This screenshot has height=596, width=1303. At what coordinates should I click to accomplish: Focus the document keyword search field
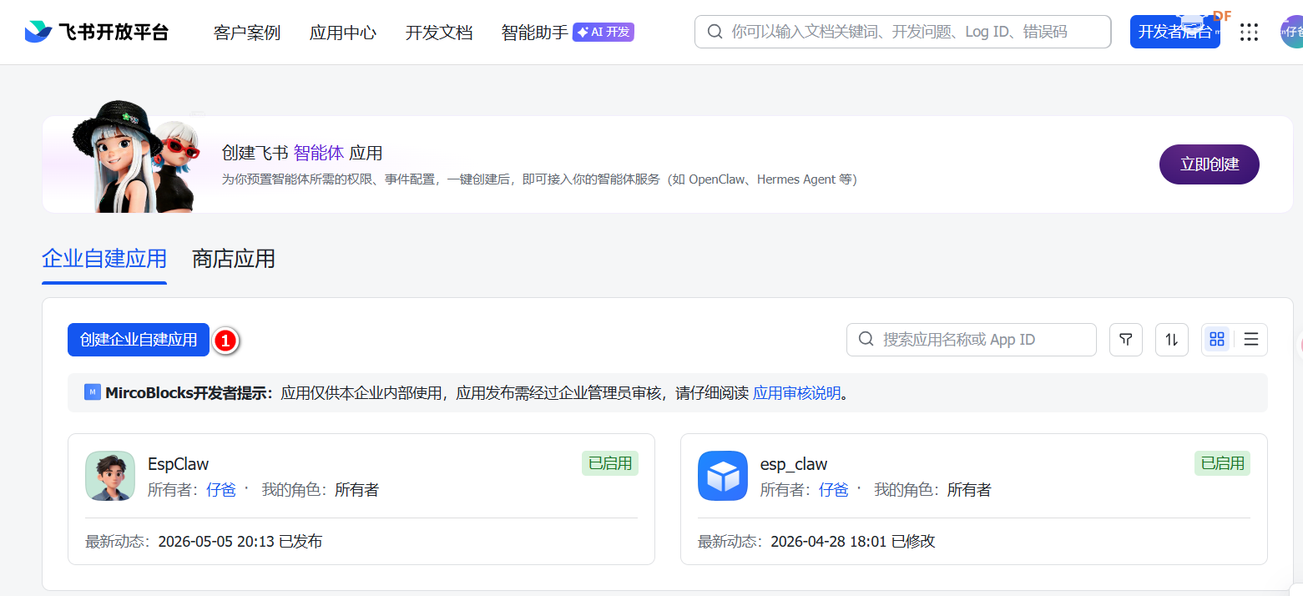tap(903, 32)
